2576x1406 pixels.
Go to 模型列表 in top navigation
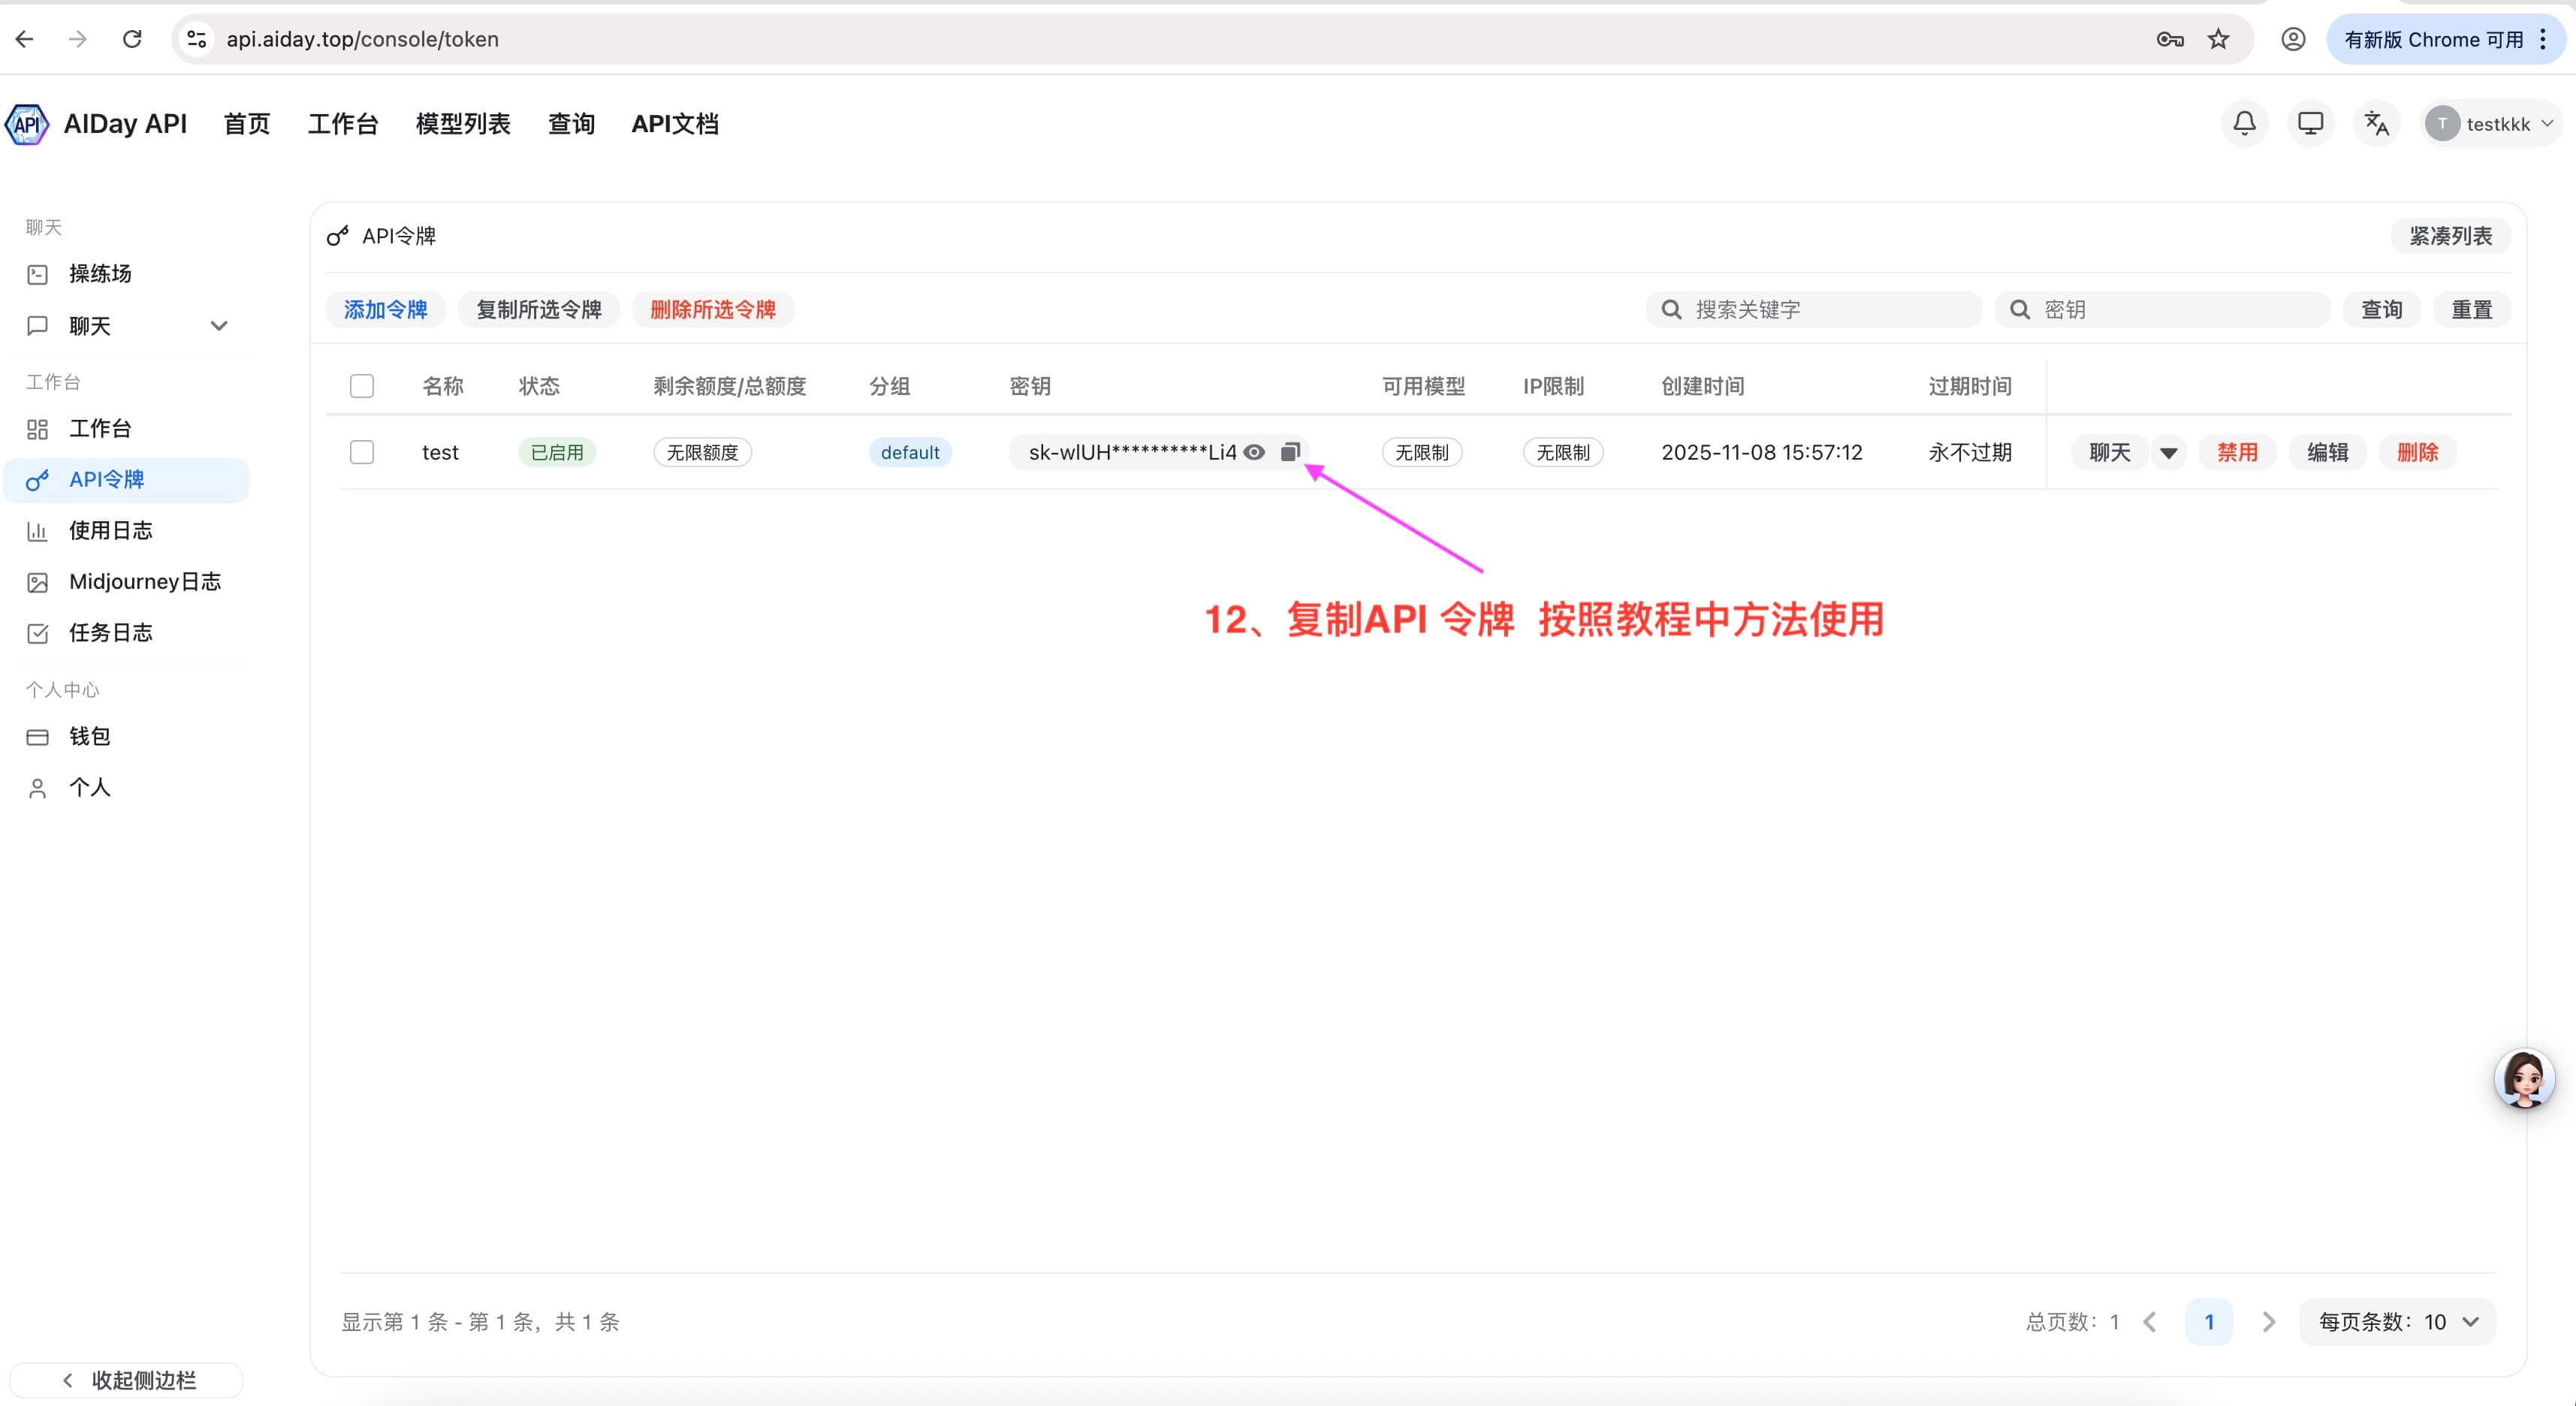(x=463, y=124)
